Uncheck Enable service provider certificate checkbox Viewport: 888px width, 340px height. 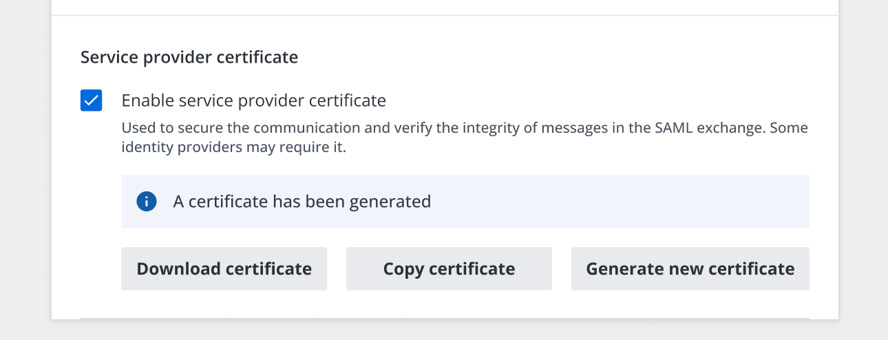(92, 100)
